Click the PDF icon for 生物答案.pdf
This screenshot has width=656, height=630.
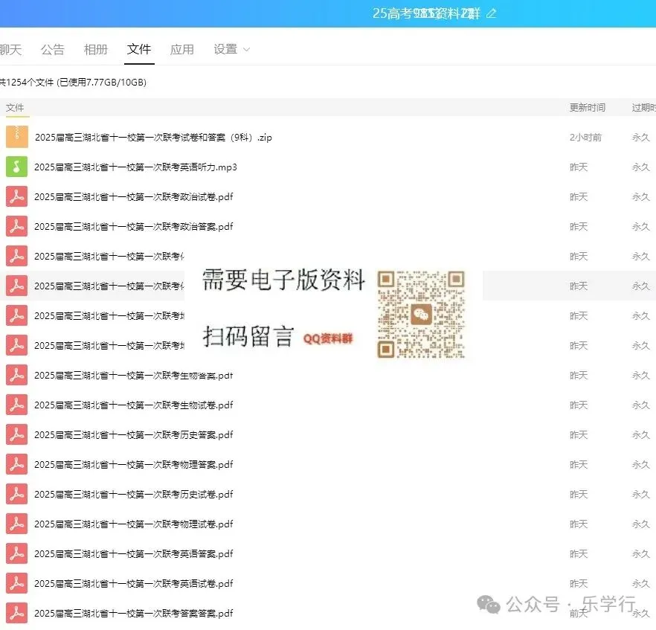click(16, 375)
